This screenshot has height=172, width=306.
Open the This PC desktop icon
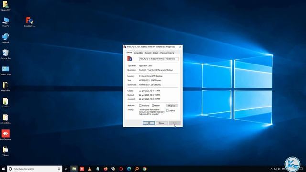click(5, 22)
